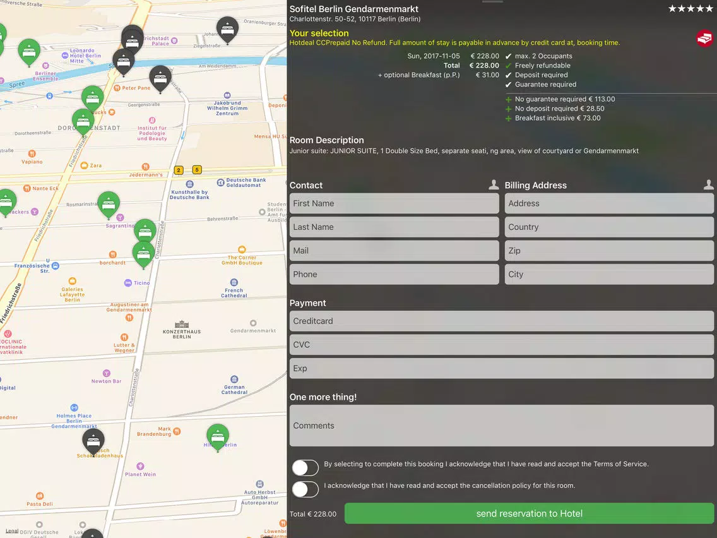Tap the Newton Bar icon
Image resolution: width=717 pixels, height=538 pixels.
click(107, 373)
